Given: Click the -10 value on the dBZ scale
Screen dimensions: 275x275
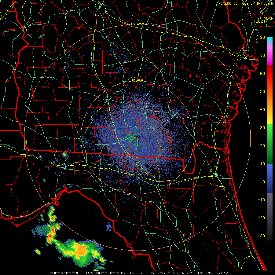Looking at the screenshot, I should pos(261,200).
